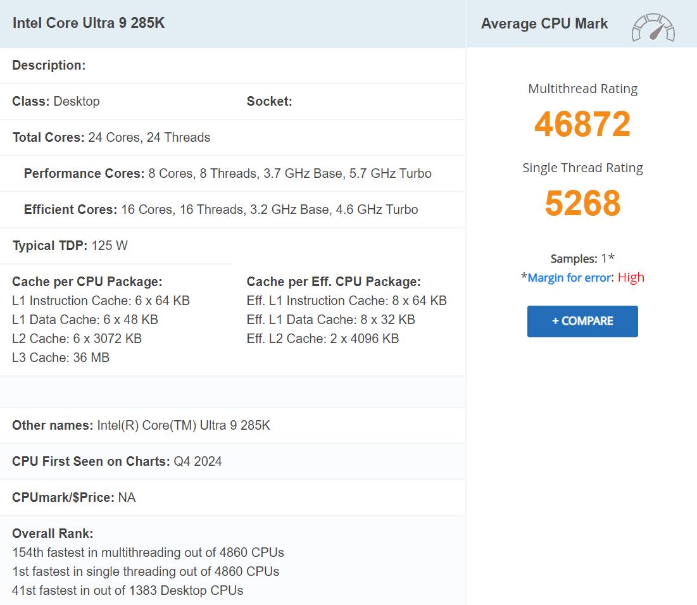Click the Samples: 1* text
The height and width of the screenshot is (605, 697).
pos(582,258)
